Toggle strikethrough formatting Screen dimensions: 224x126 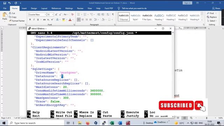pos(44,20)
